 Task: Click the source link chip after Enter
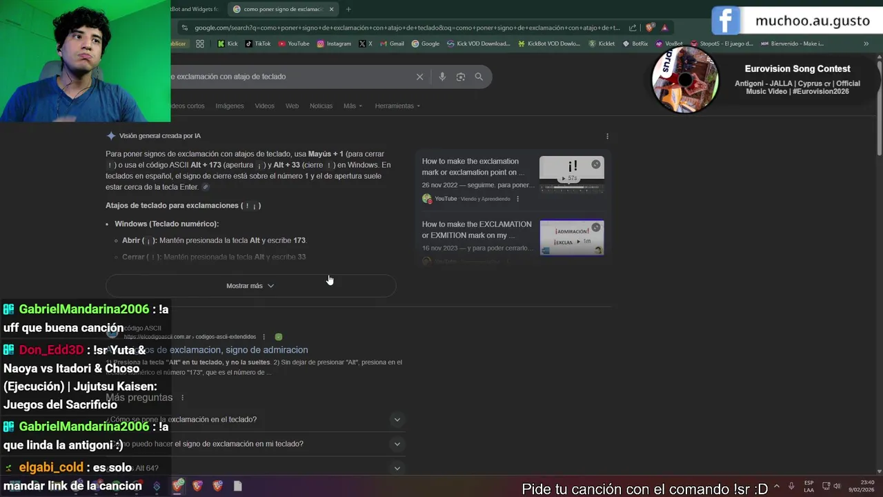206,187
